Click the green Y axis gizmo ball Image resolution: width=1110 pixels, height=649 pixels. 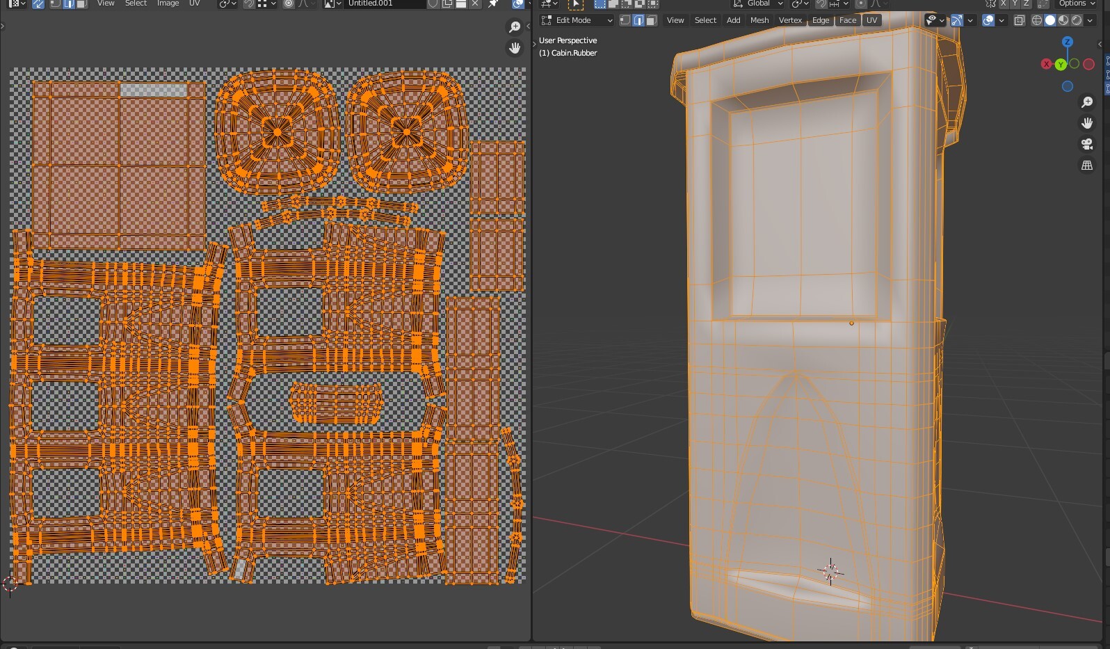pyautogui.click(x=1061, y=65)
